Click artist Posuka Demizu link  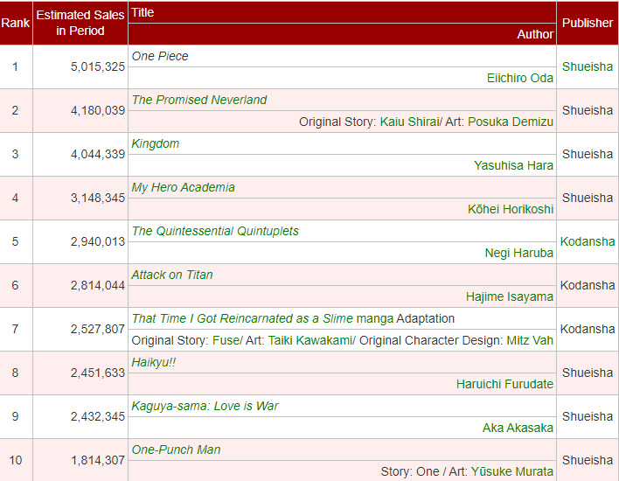click(511, 122)
